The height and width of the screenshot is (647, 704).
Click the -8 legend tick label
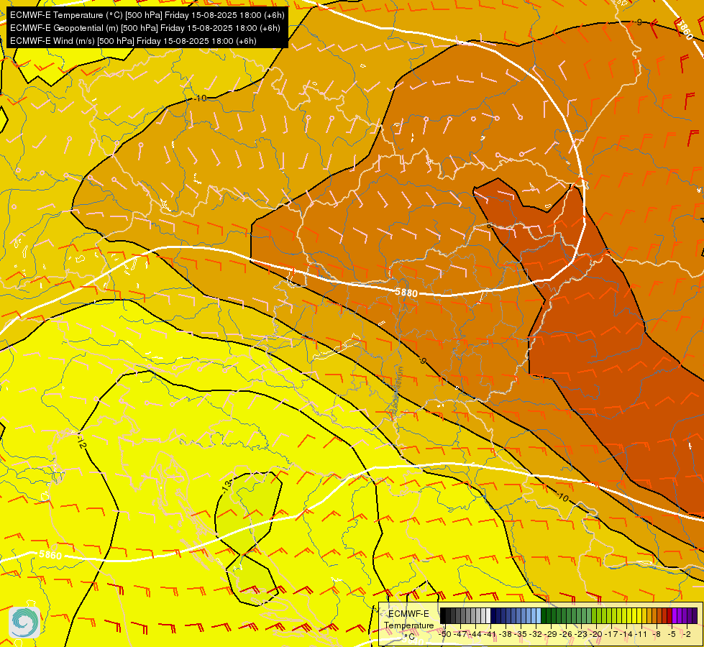(657, 634)
